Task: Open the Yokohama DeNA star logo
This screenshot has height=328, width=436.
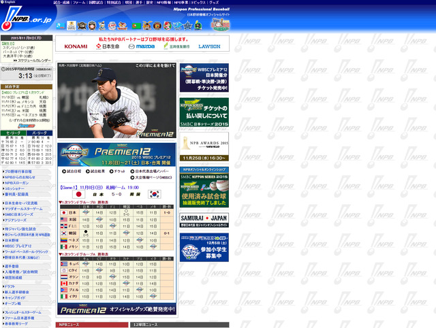Action: tap(188, 26)
